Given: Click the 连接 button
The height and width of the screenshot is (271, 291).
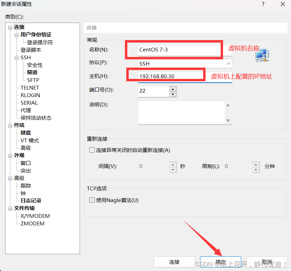Looking at the screenshot, I should 174,262.
